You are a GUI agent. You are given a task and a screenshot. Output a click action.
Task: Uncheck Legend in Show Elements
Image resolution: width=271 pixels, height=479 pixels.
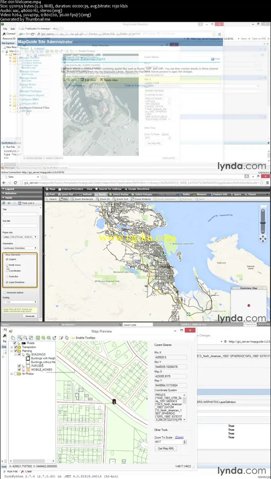pos(7,259)
